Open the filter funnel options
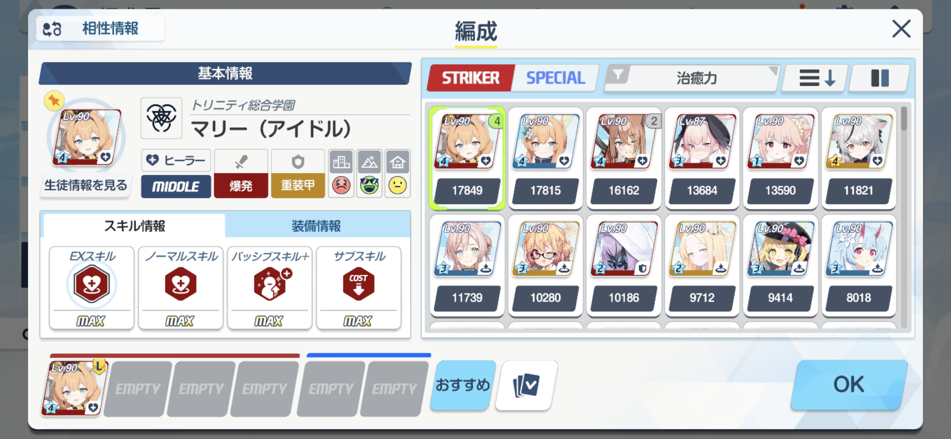Screen dimensions: 951x439 click(x=618, y=76)
